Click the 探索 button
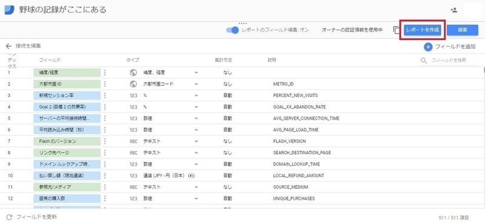 tap(463, 30)
